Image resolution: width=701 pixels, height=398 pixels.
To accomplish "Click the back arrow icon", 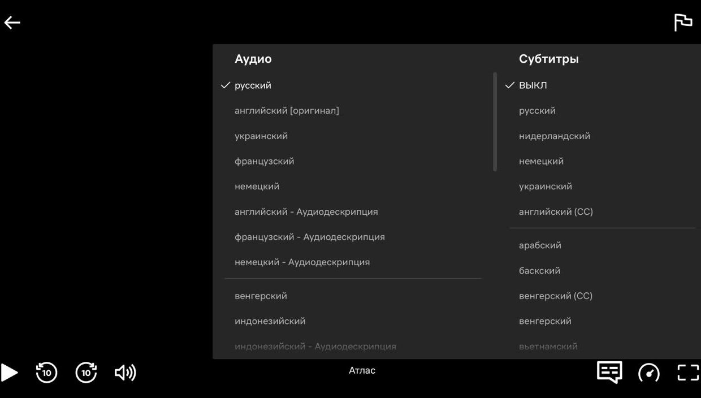I will [12, 23].
